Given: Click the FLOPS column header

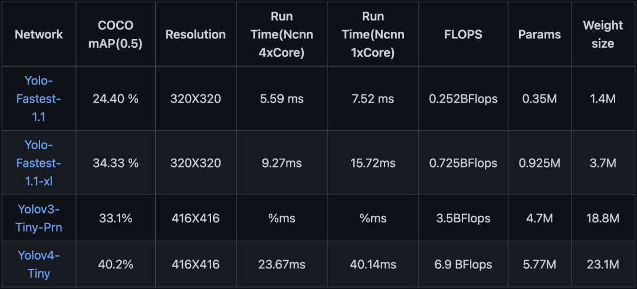Looking at the screenshot, I should pyautogui.click(x=463, y=34).
